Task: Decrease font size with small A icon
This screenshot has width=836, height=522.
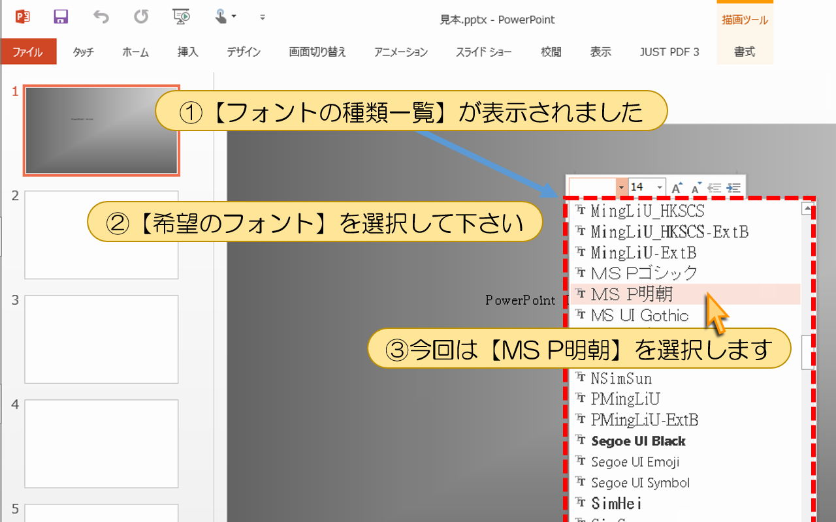Action: point(696,187)
